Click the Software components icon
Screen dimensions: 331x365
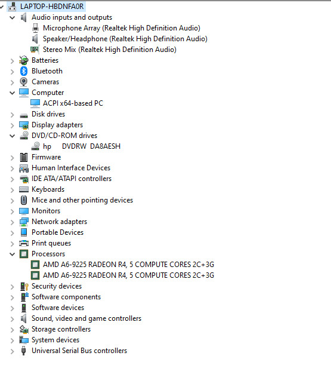coord(24,297)
